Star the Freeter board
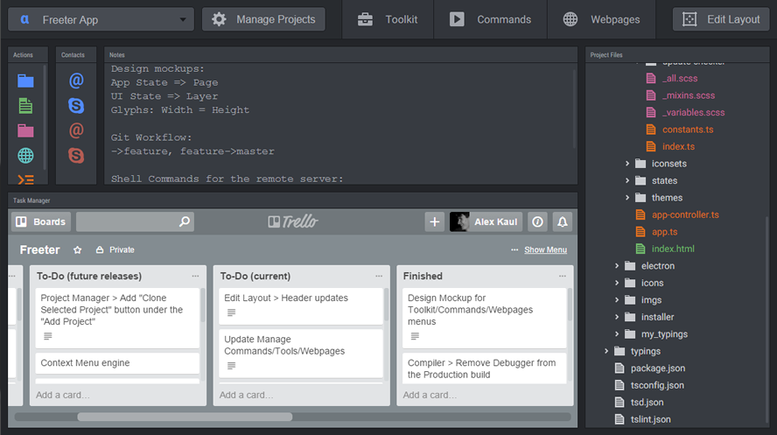Viewport: 777px width, 435px height. click(77, 249)
